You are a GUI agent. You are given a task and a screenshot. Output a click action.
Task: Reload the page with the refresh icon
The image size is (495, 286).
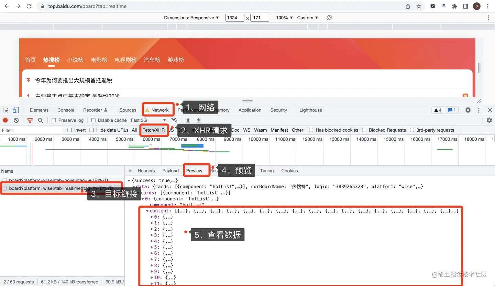click(29, 6)
